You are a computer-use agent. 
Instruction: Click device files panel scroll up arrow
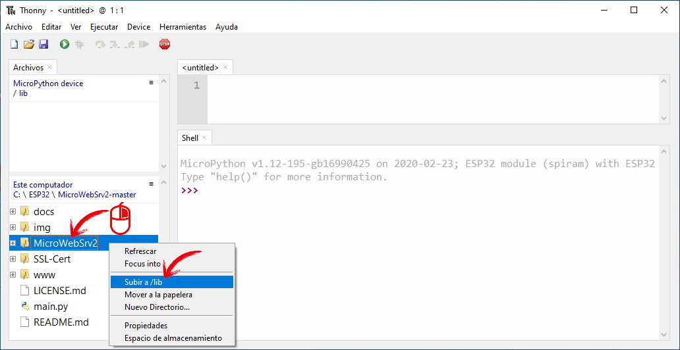tap(163, 81)
